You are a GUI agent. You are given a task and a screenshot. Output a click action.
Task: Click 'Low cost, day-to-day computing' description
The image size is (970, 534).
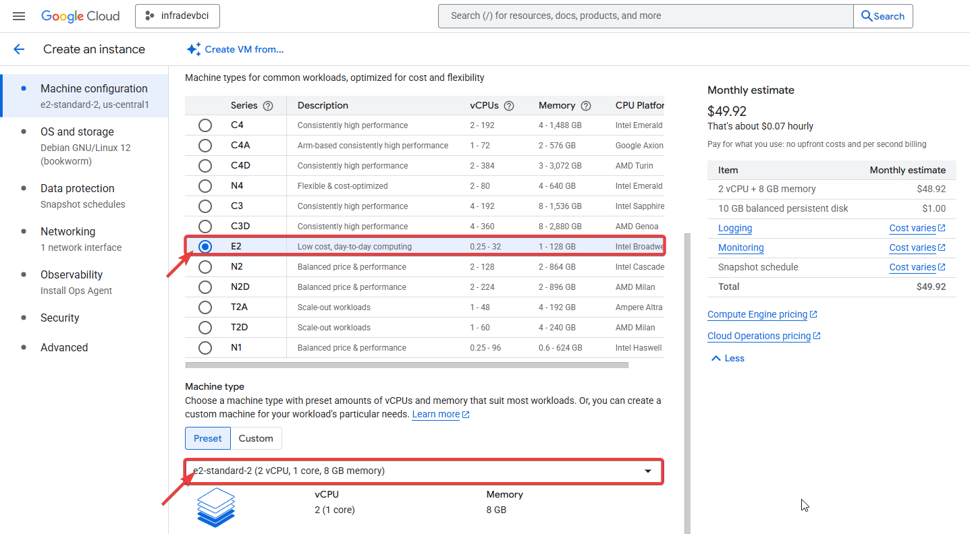(x=354, y=247)
